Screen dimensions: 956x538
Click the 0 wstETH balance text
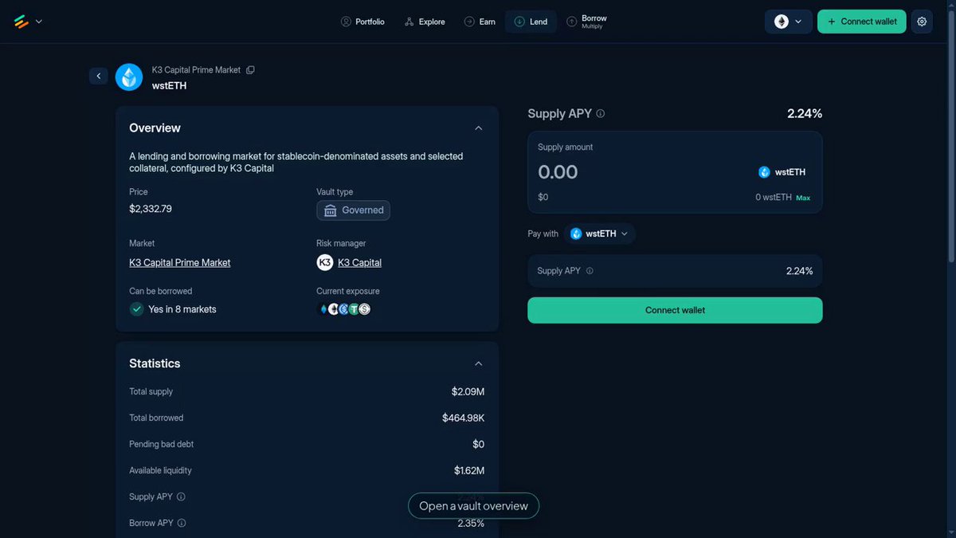pyautogui.click(x=774, y=198)
